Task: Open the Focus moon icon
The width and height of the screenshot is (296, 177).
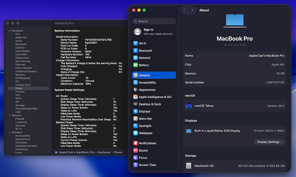Action: point(135,158)
